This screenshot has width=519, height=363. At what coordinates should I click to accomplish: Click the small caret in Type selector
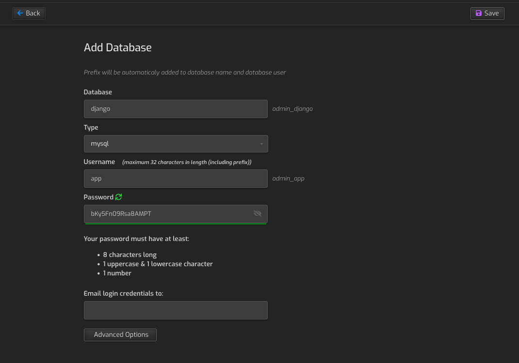[x=261, y=144]
